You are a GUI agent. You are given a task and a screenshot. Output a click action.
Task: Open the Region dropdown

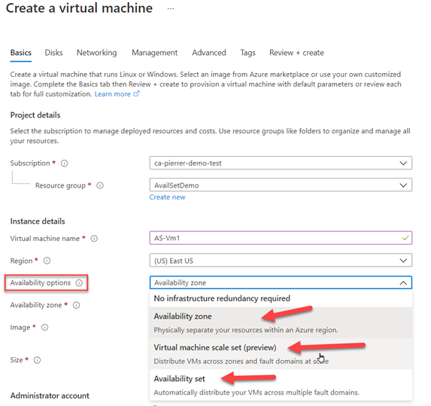point(281,261)
